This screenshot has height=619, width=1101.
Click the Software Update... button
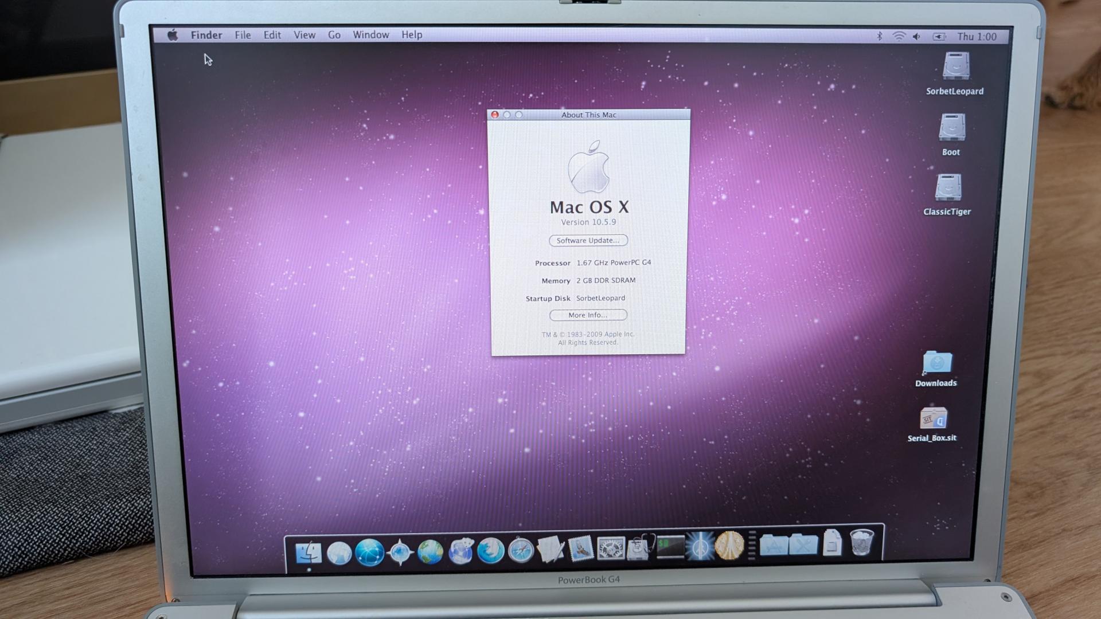[x=588, y=241]
